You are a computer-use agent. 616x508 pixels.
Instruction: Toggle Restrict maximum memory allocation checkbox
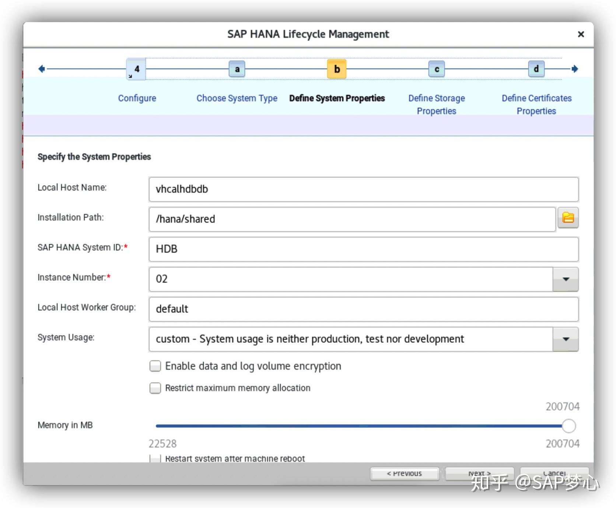pyautogui.click(x=155, y=388)
